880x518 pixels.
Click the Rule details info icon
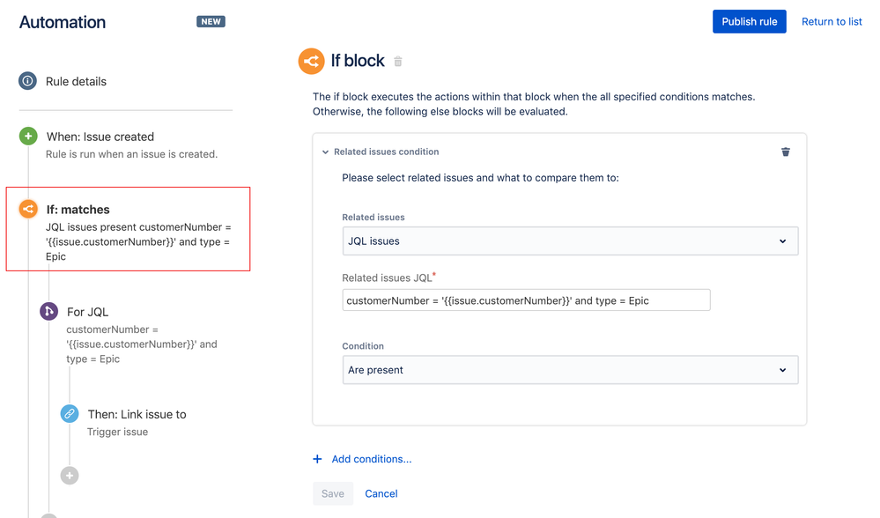click(x=27, y=81)
